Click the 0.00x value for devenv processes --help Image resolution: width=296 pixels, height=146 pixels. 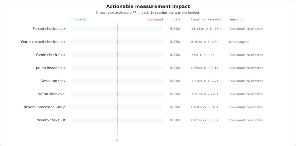[175, 107]
